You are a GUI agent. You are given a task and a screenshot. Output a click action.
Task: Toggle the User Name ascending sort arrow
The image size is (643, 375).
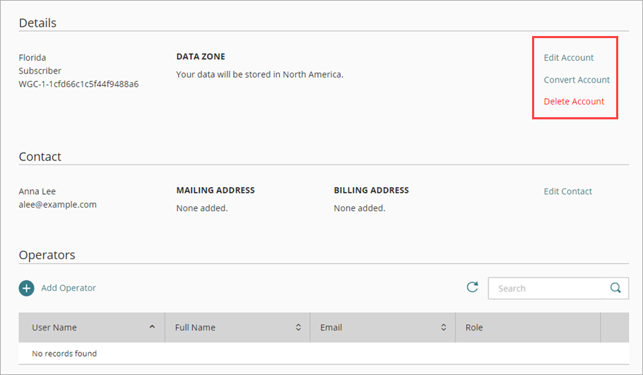tap(153, 328)
